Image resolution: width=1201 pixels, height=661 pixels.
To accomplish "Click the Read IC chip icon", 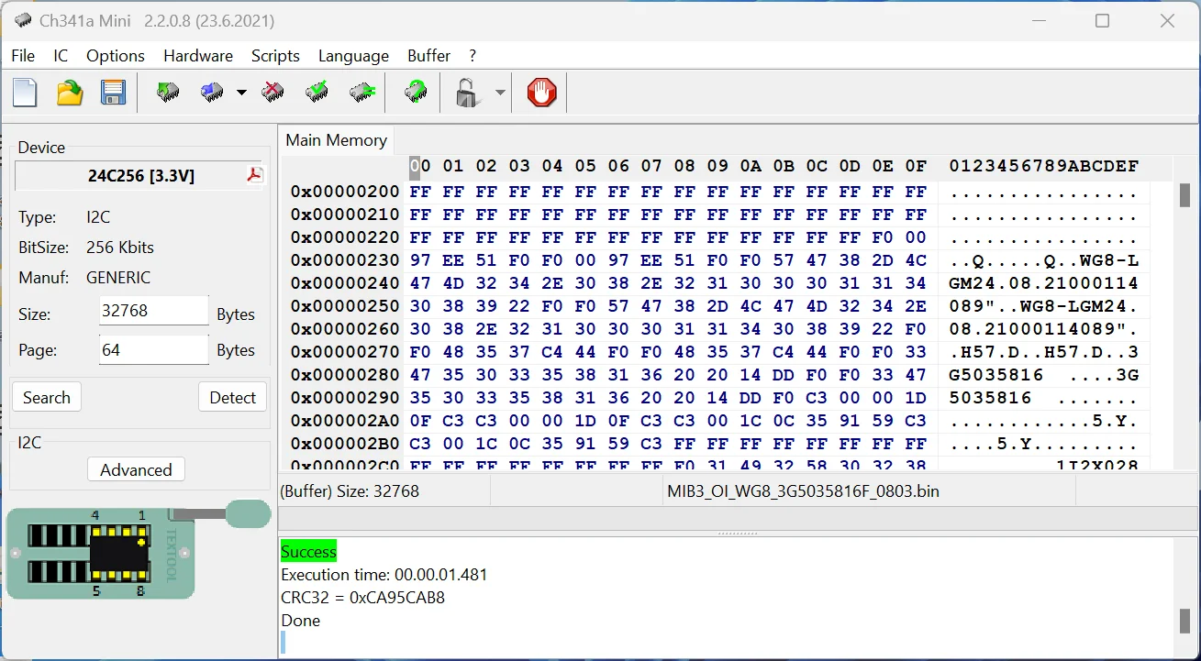I will [x=168, y=93].
